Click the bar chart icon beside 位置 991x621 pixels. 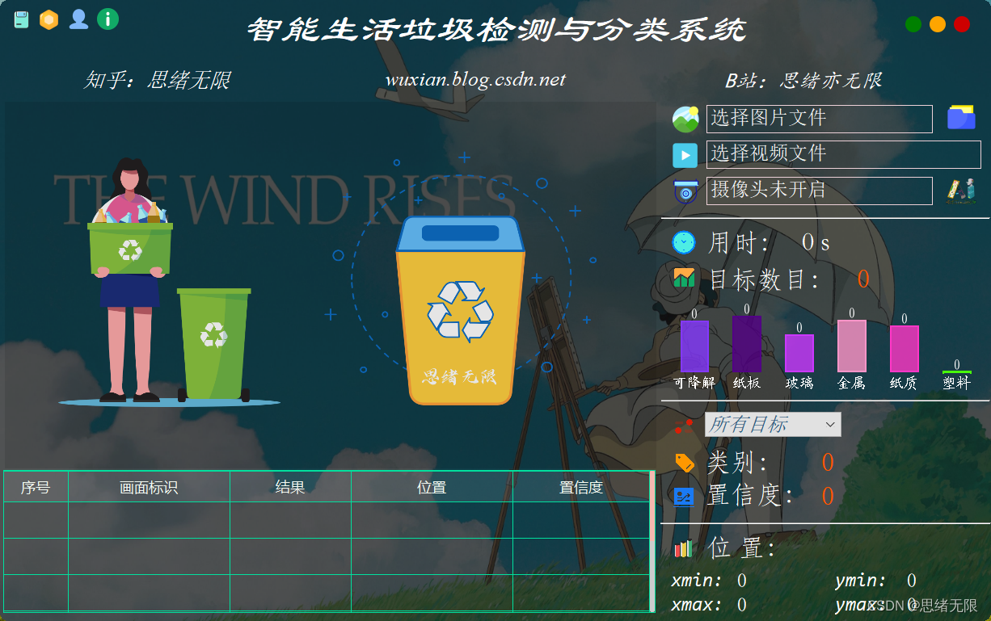[x=684, y=549]
